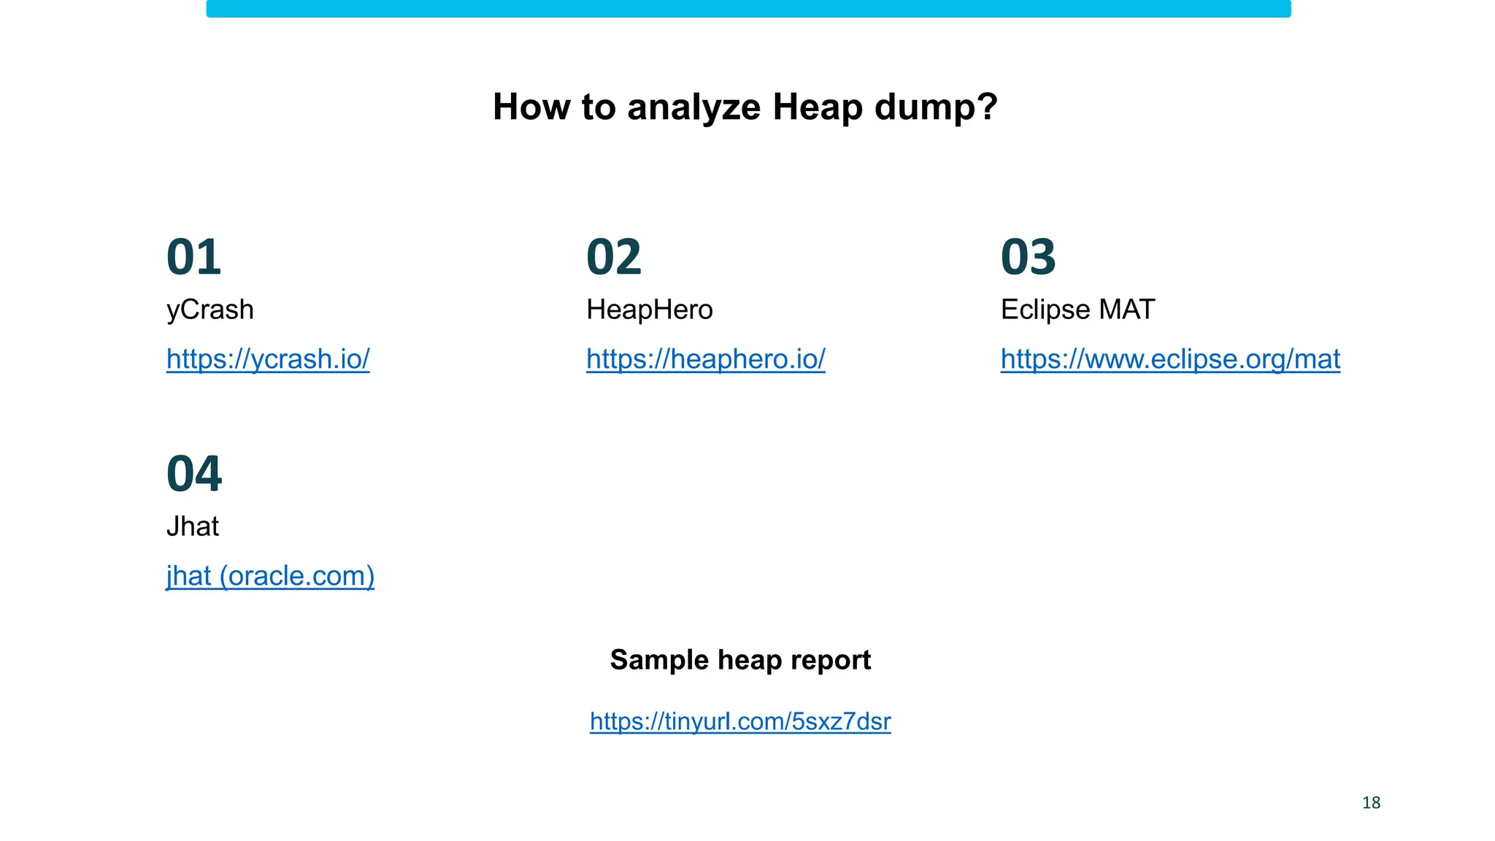Click the number '01' heading
The width and height of the screenshot is (1495, 841).
click(x=193, y=258)
